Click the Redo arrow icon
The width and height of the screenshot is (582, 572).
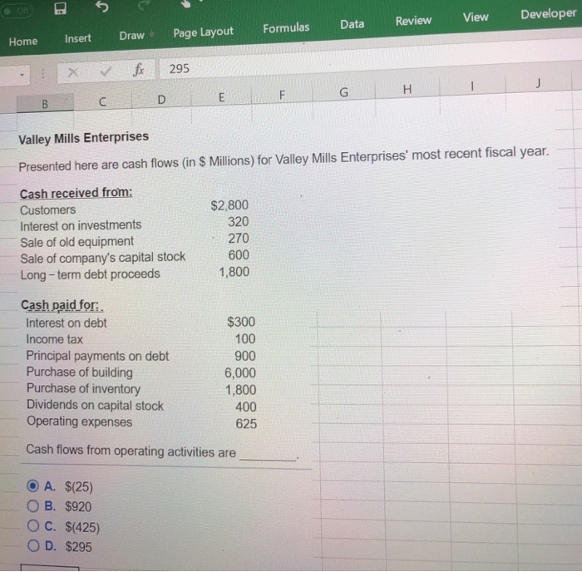[145, 4]
